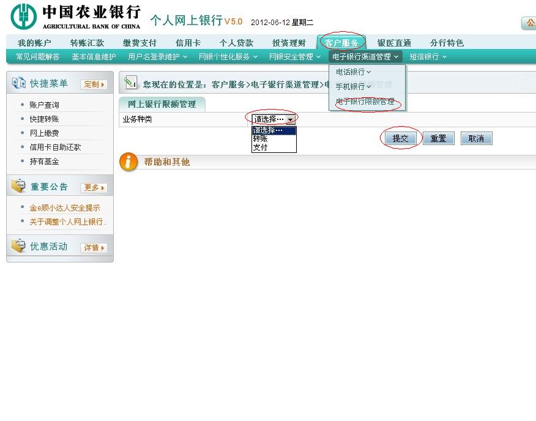Click the current location breadcrumb icon
Screen dimensions: 536x421
[x=130, y=83]
